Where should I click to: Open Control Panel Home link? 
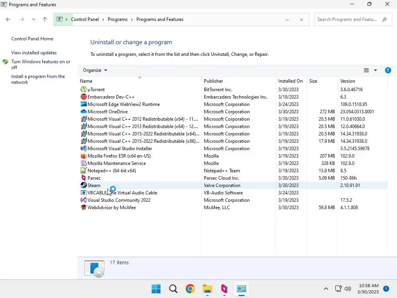point(32,39)
